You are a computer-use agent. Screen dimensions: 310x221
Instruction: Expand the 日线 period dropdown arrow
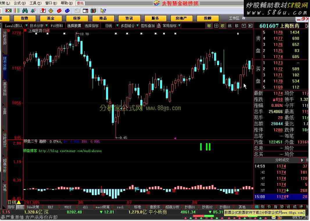(117, 26)
